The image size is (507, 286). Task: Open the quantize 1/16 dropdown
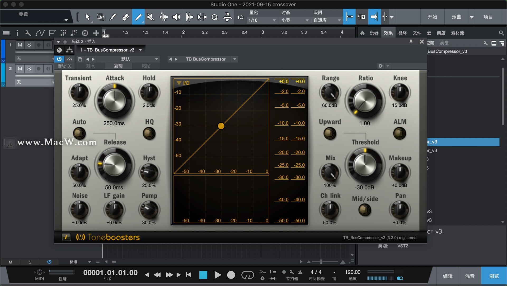(x=262, y=20)
